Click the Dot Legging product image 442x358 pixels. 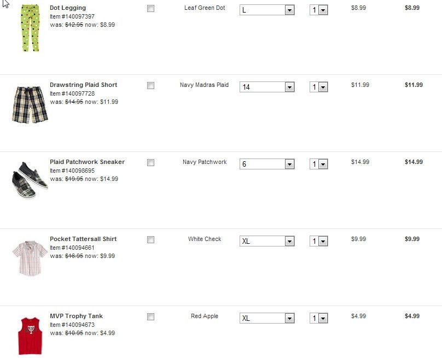(x=31, y=28)
